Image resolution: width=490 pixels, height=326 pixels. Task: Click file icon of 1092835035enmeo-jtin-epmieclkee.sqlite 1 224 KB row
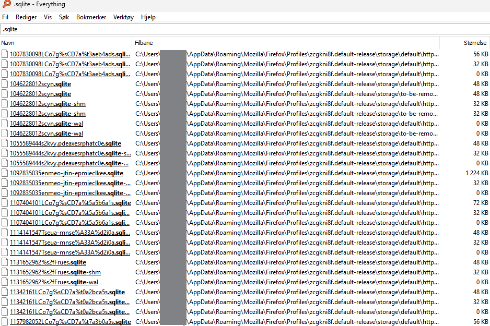click(5, 173)
